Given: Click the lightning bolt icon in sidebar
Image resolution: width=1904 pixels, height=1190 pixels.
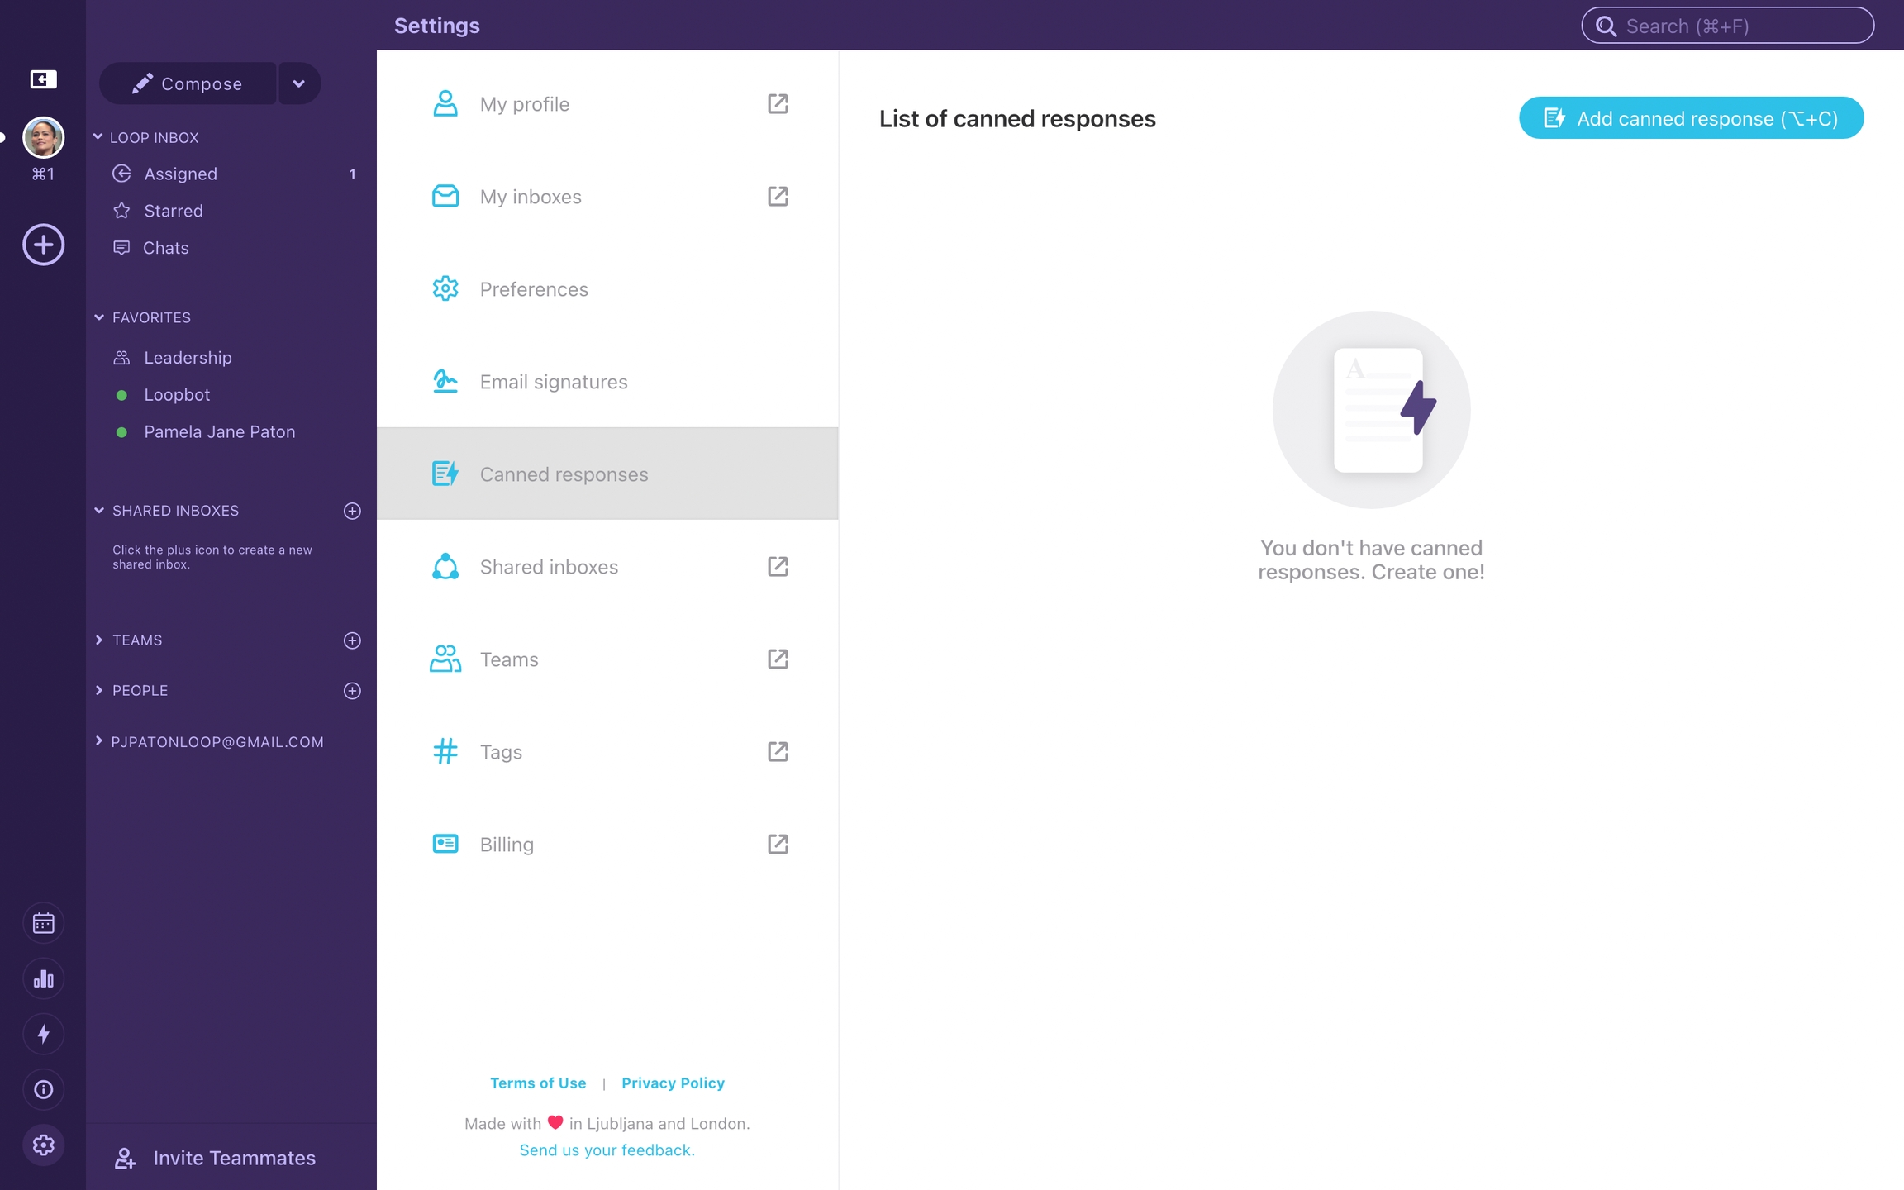Looking at the screenshot, I should 43,1034.
